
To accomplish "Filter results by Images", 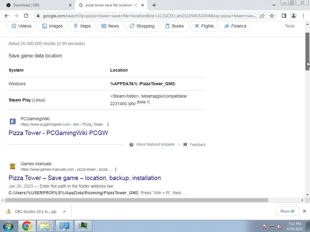I will (x=52, y=26).
